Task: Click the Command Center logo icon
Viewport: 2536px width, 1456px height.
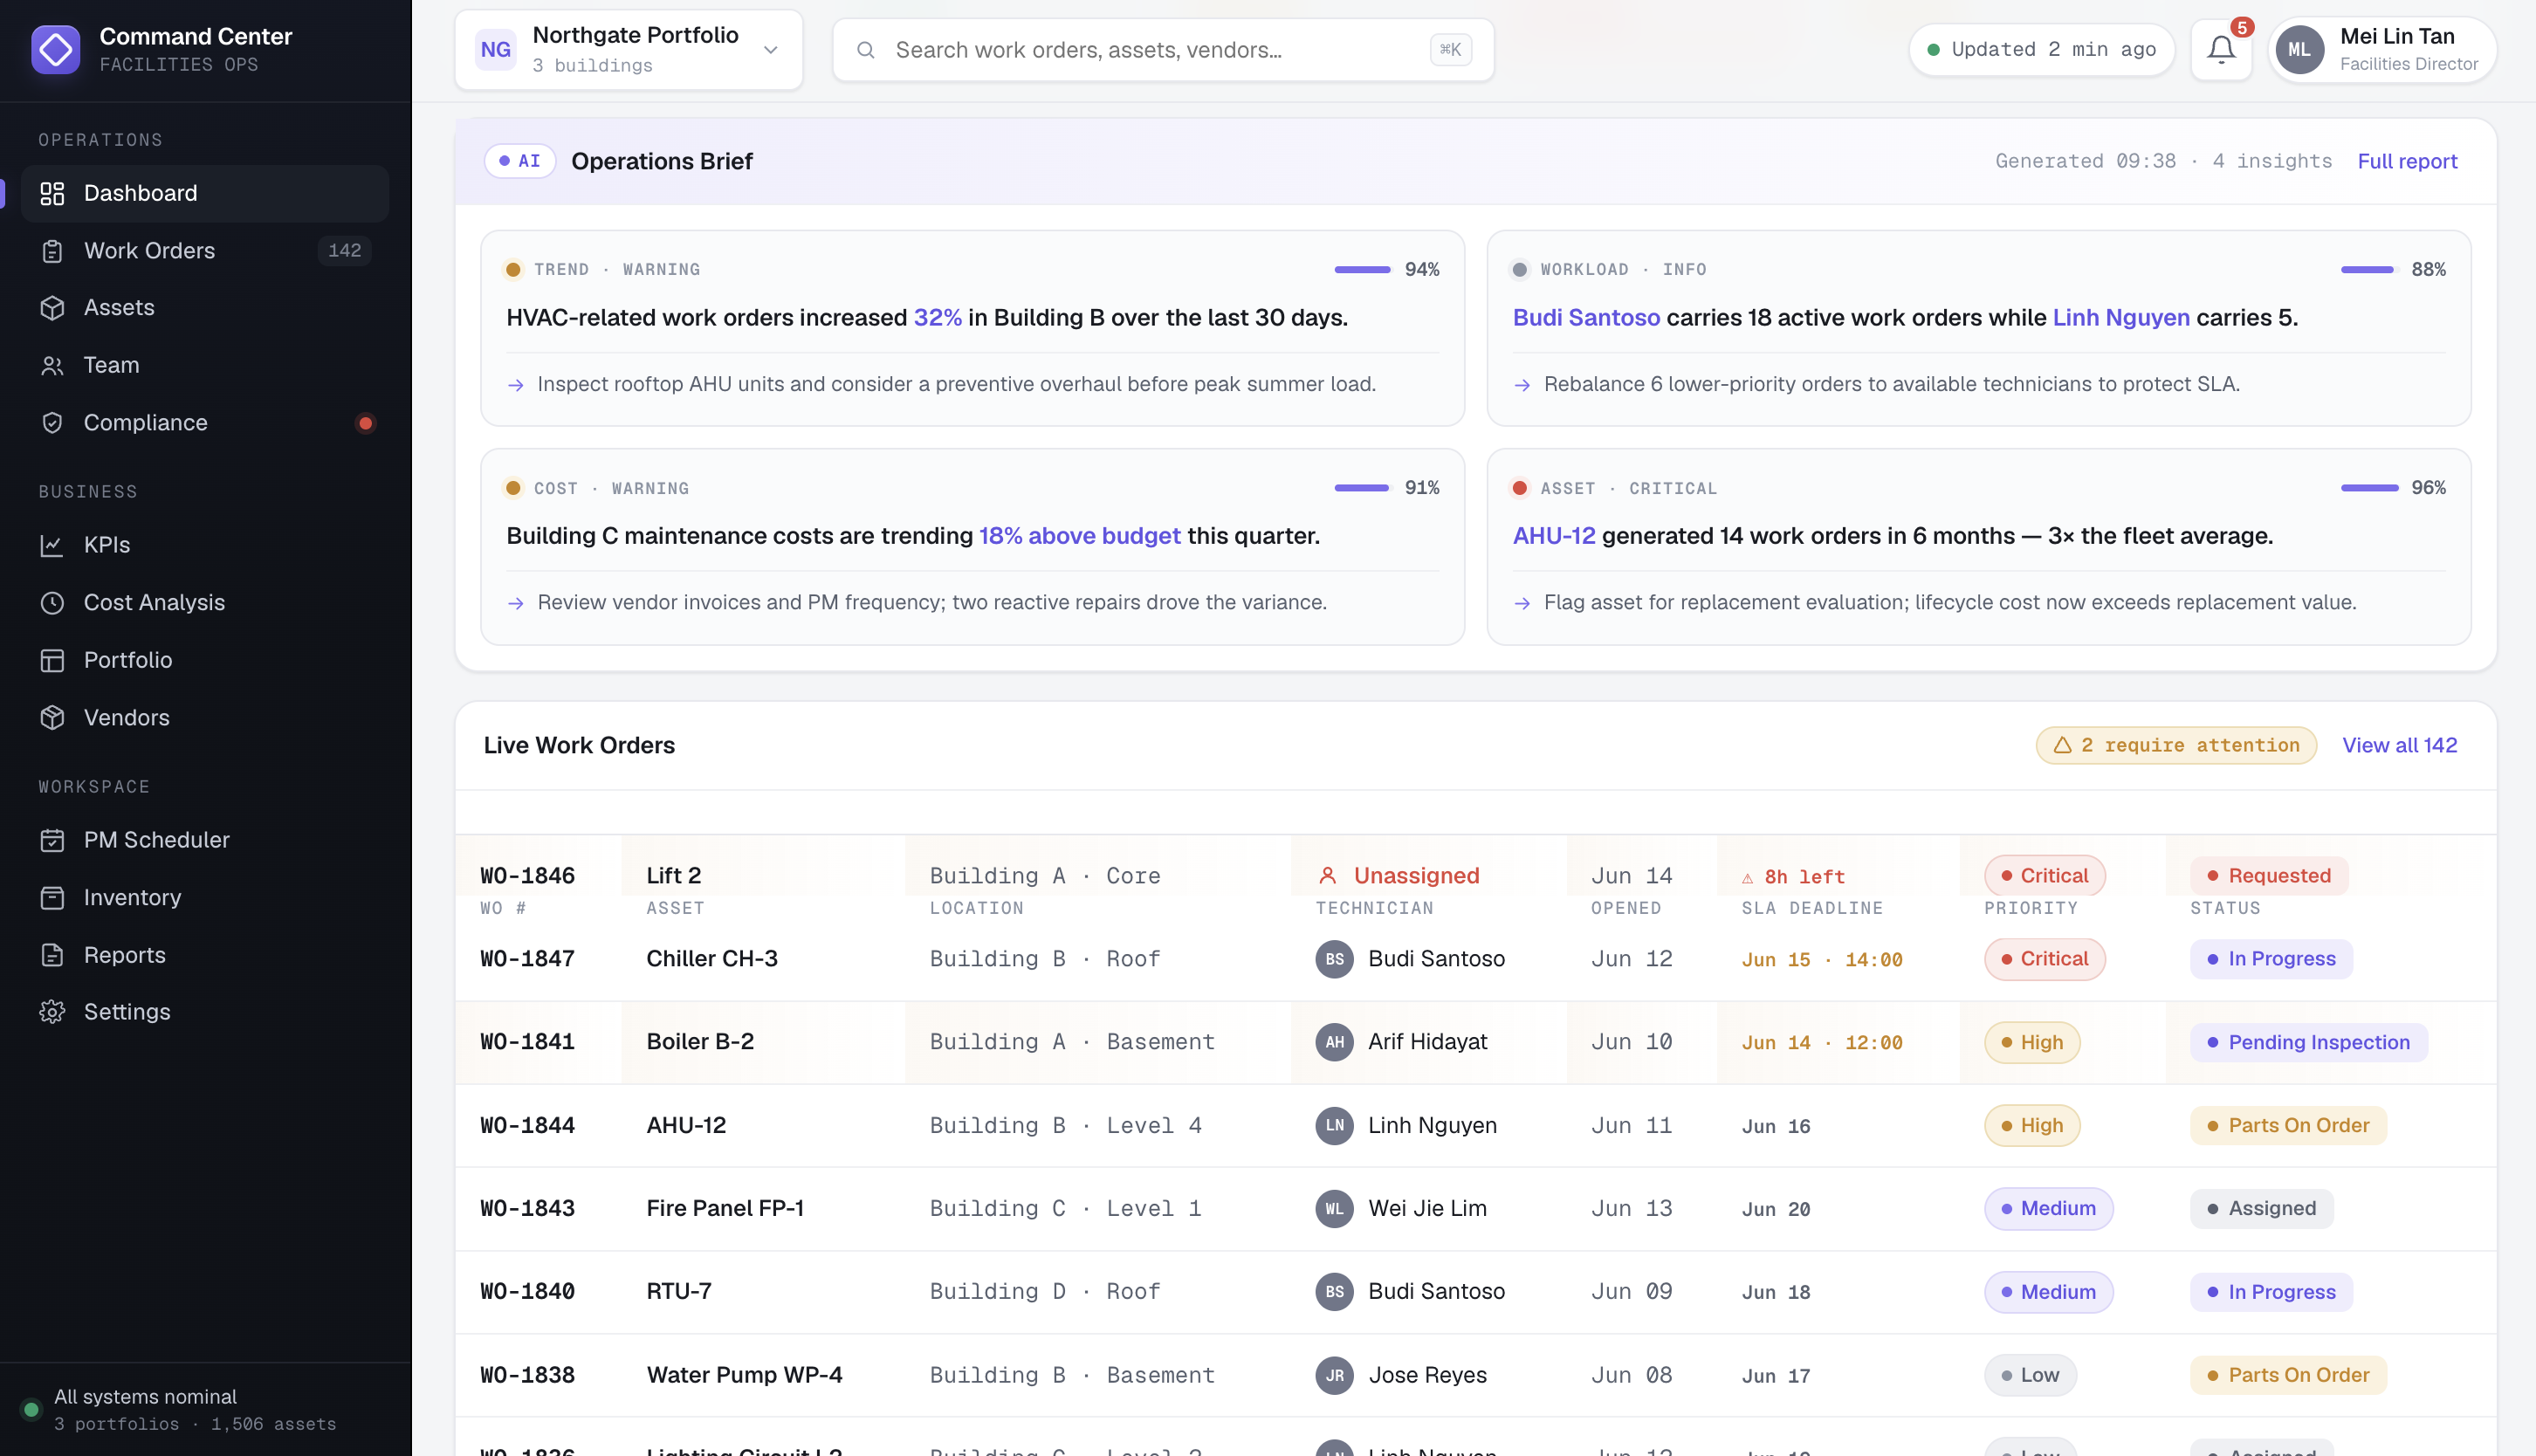Action: coord(56,49)
